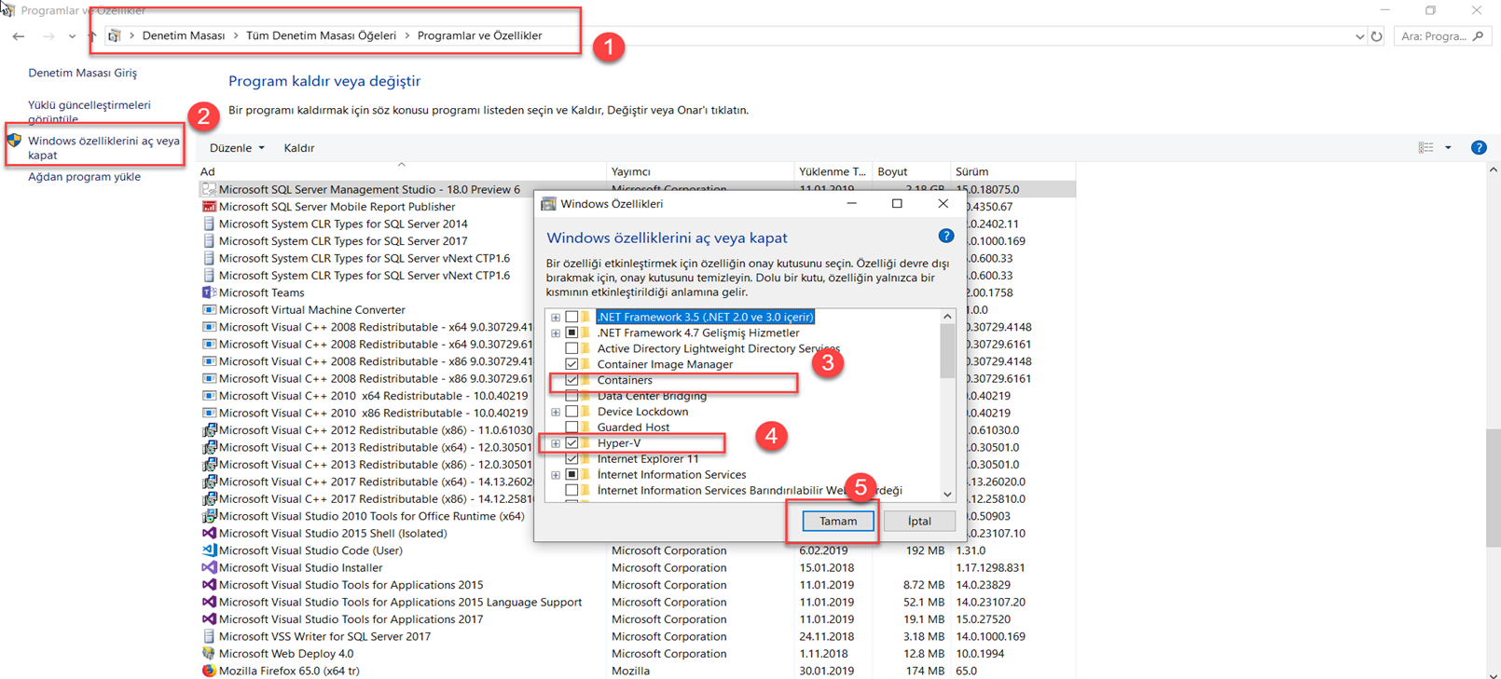This screenshot has height=679, width=1501.
Task: Open Yüklü güncelleştirmeleri görüntüle link
Action: pos(90,112)
